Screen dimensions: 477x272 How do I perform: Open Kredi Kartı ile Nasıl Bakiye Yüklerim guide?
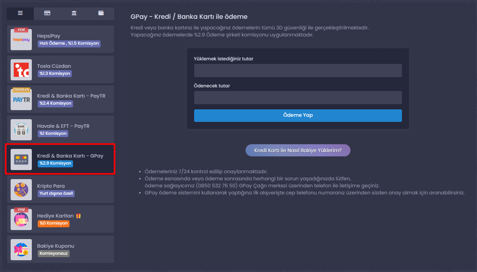point(297,151)
